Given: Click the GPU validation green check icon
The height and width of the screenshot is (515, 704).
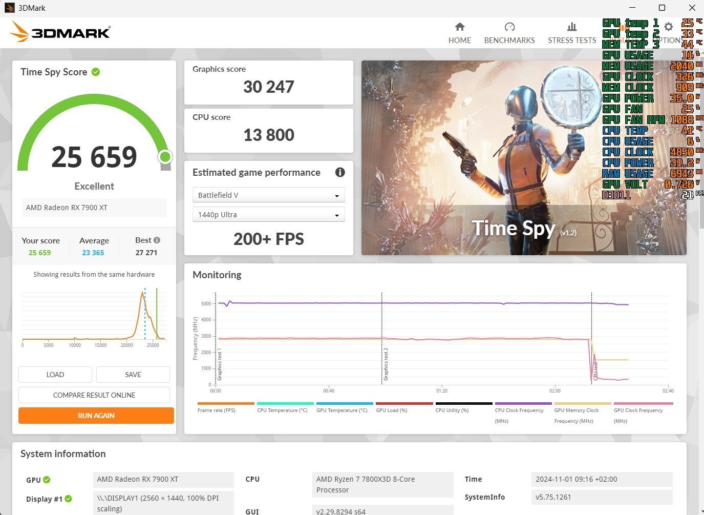Looking at the screenshot, I should [47, 480].
